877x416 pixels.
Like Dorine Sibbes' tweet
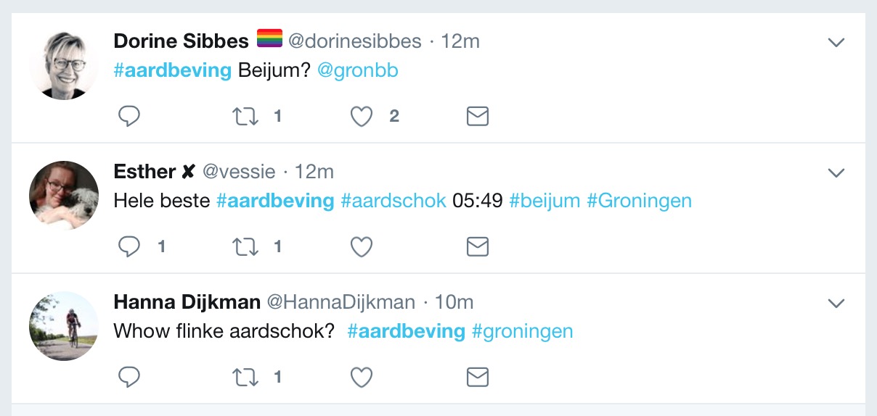point(362,117)
